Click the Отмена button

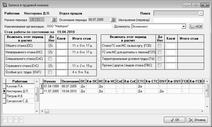coord(197,120)
